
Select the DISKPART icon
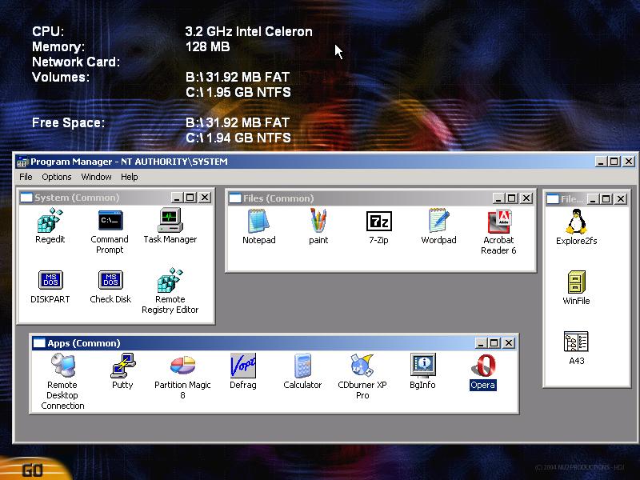tap(50, 280)
